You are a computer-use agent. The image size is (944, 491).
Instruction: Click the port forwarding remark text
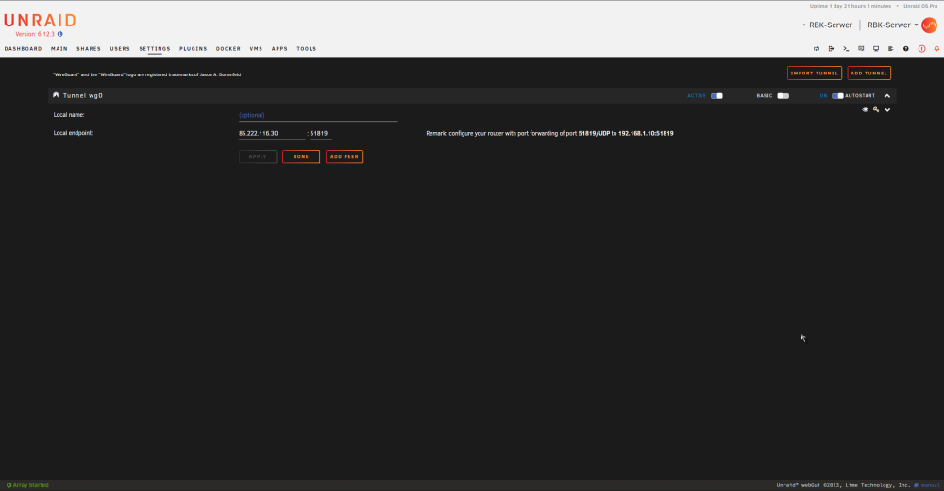[x=549, y=134]
